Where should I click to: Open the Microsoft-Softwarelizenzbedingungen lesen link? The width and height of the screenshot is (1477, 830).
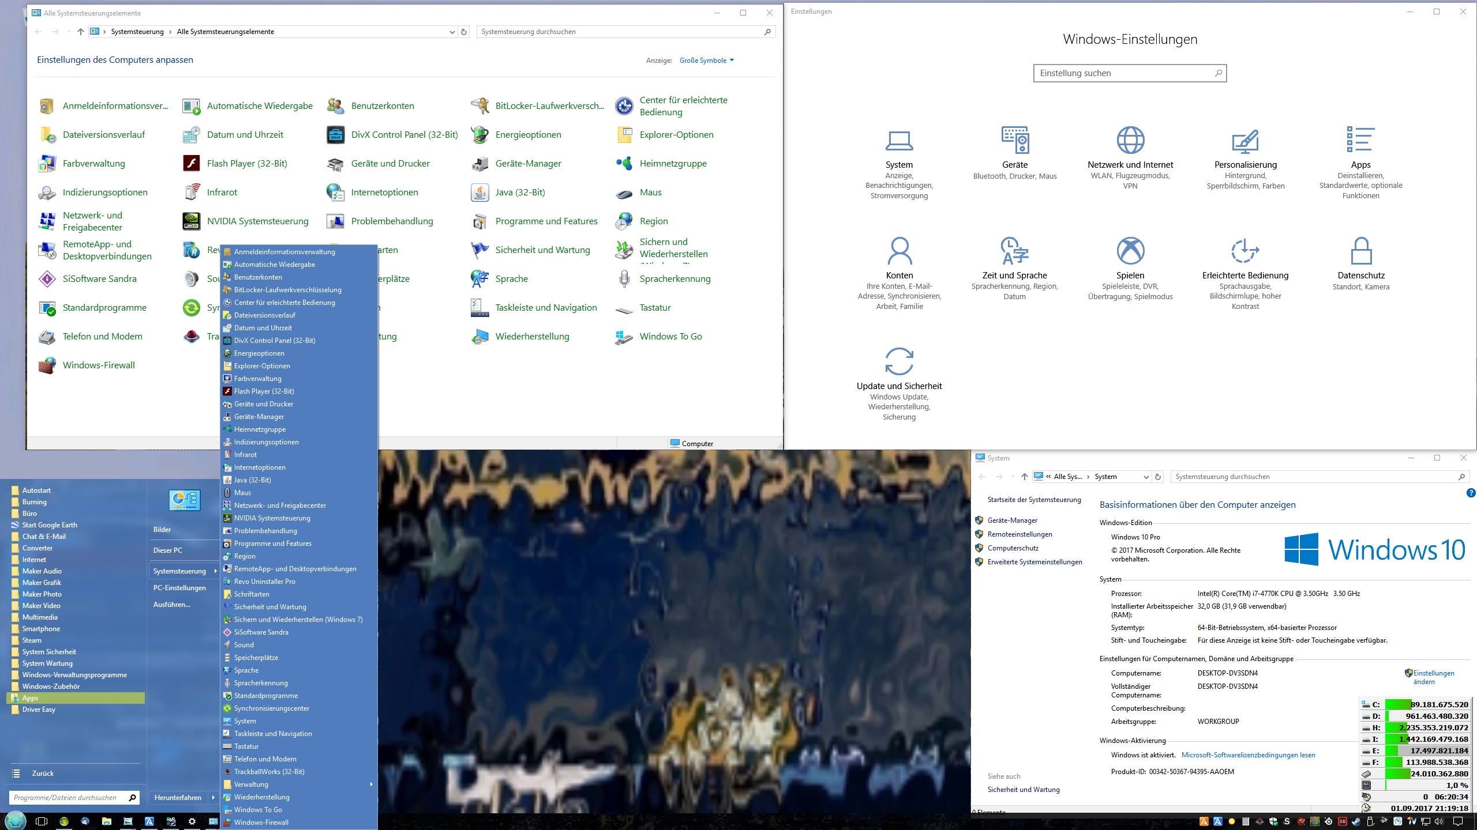coord(1248,755)
